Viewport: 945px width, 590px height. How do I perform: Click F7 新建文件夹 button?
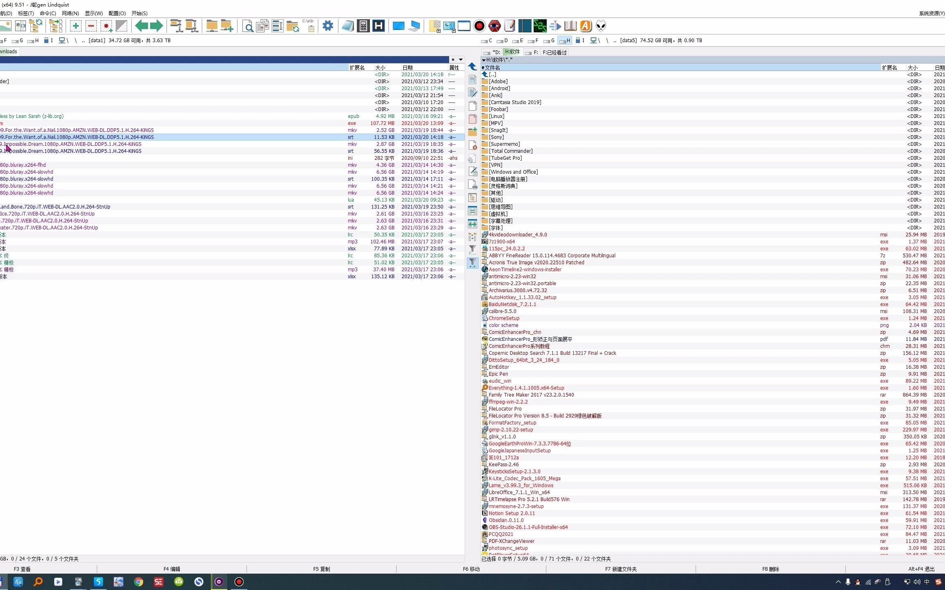point(621,569)
